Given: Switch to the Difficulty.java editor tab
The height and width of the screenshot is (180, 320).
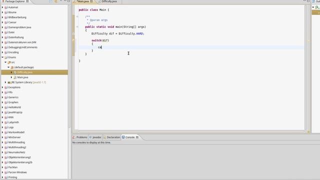Looking at the screenshot, I should coord(109,1).
